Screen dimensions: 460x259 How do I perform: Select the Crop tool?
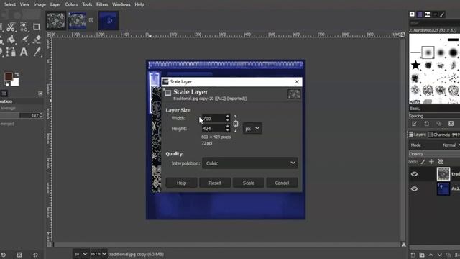[x=37, y=27]
